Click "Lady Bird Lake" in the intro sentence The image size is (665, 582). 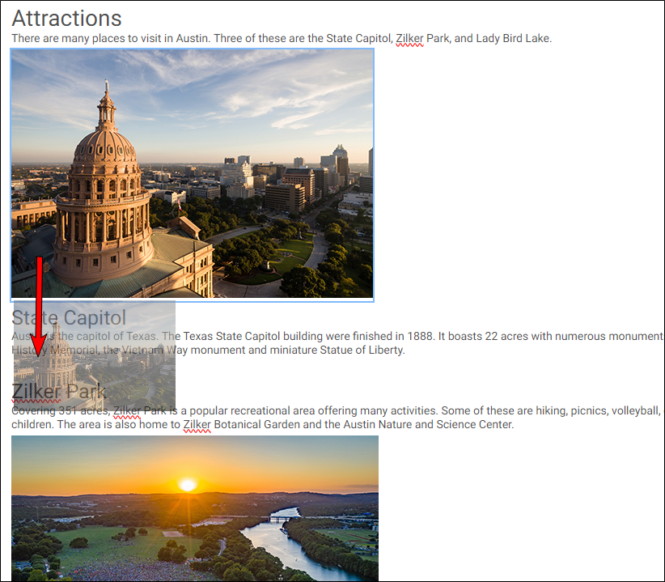tap(513, 38)
